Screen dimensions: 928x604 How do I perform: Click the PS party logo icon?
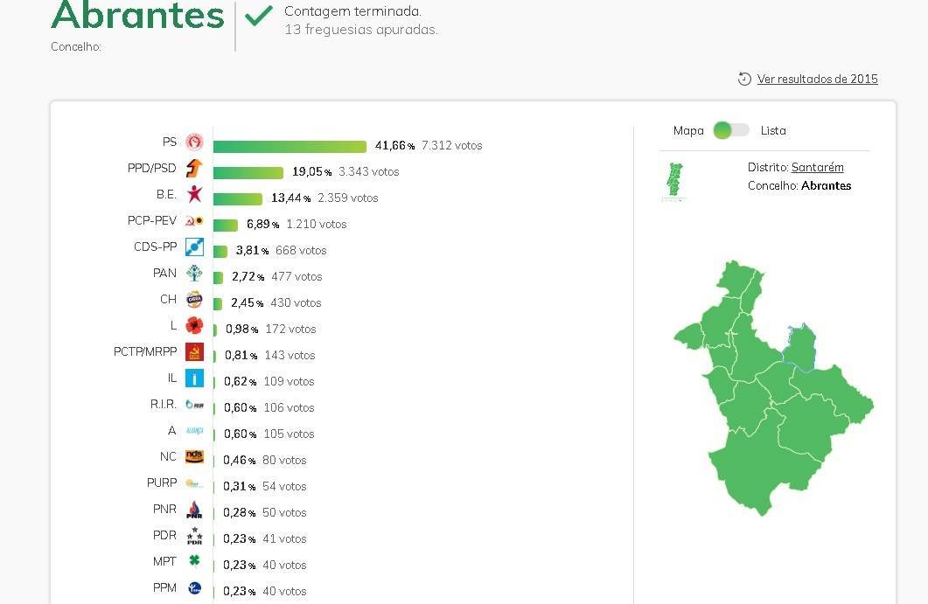[194, 142]
